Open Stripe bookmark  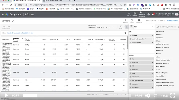pyautogui.click(x=31, y=9)
